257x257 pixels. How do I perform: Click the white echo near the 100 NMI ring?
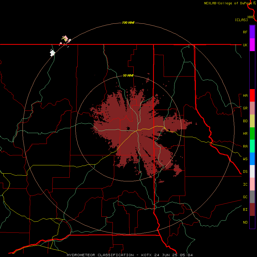(52, 53)
